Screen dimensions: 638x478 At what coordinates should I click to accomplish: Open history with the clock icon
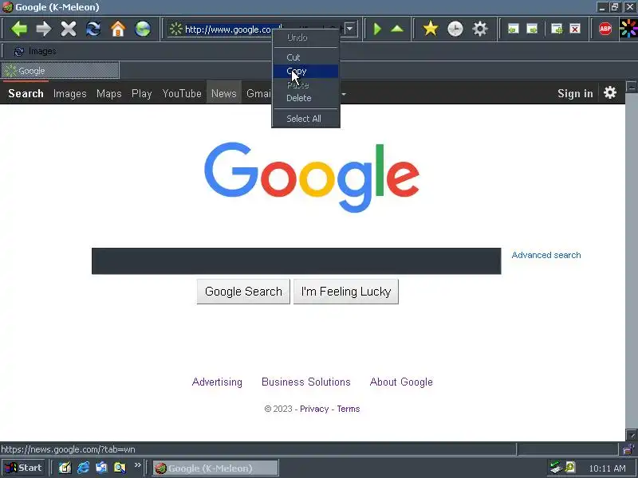pyautogui.click(x=455, y=29)
